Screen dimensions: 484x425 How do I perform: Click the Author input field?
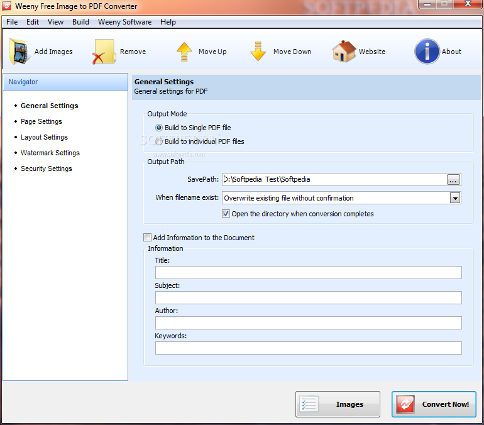click(309, 323)
